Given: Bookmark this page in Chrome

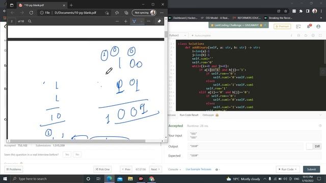Looking at the screenshot, I should (x=286, y=11).
